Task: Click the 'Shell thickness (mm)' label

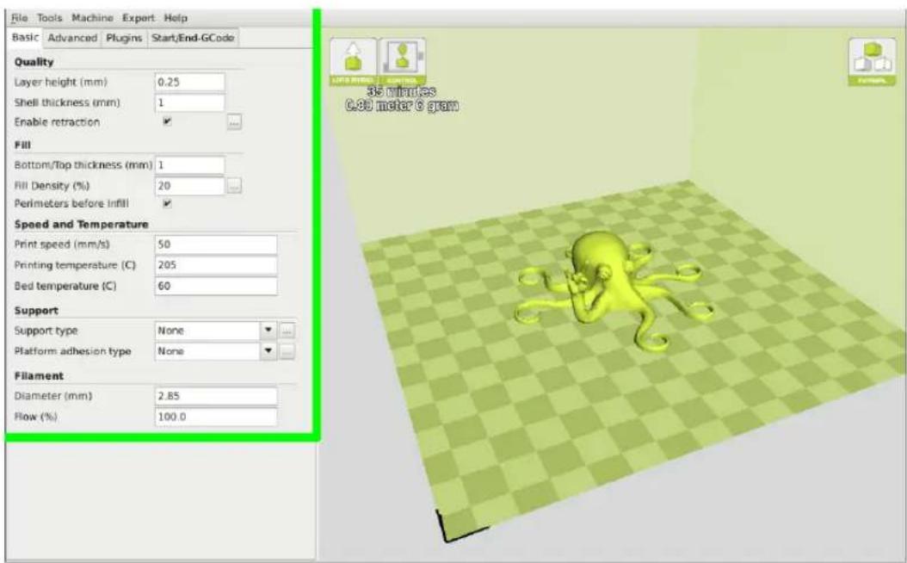Action: [x=67, y=102]
